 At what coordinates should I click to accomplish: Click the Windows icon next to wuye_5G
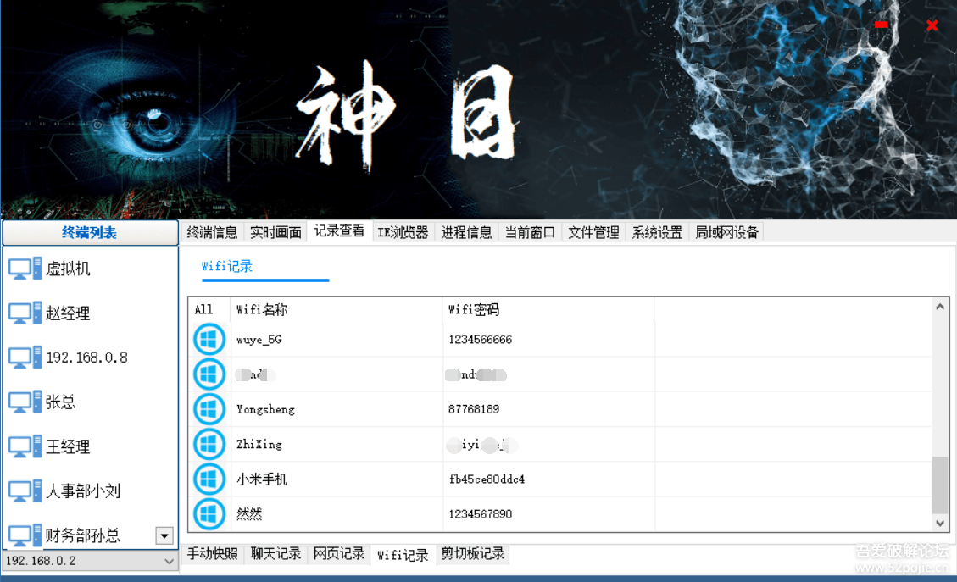click(x=209, y=339)
